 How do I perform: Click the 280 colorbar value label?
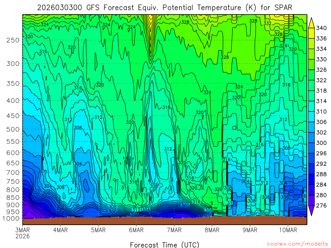(x=321, y=195)
